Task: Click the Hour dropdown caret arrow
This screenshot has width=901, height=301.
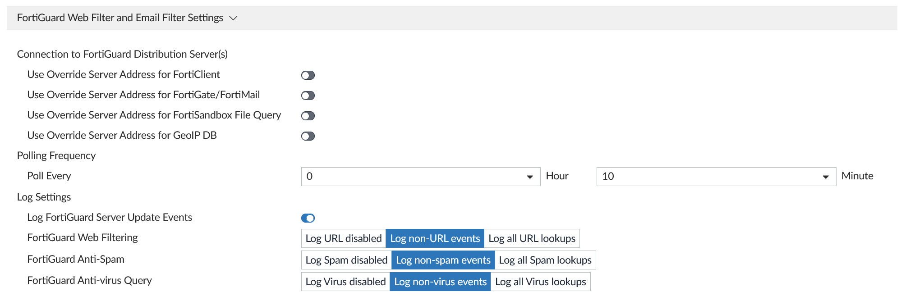Action: [530, 177]
